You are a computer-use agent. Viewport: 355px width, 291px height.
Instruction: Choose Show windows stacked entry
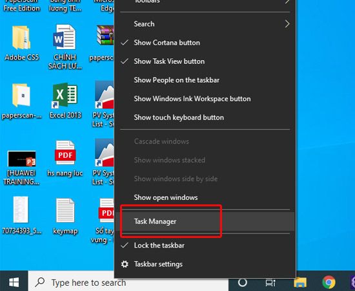(205, 160)
